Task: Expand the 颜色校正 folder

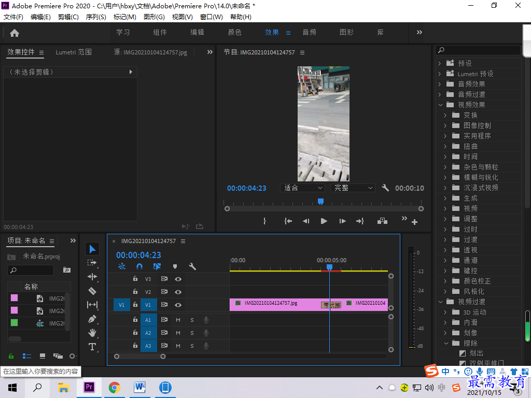Action: [x=445, y=281]
